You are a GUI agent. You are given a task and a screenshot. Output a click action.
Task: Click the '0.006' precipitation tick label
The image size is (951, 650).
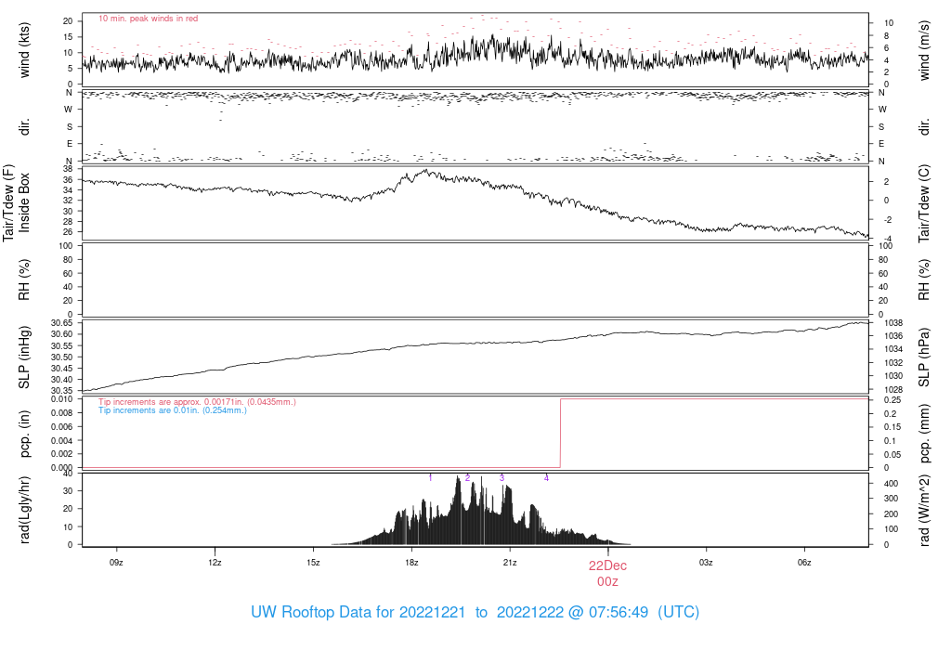click(x=61, y=427)
